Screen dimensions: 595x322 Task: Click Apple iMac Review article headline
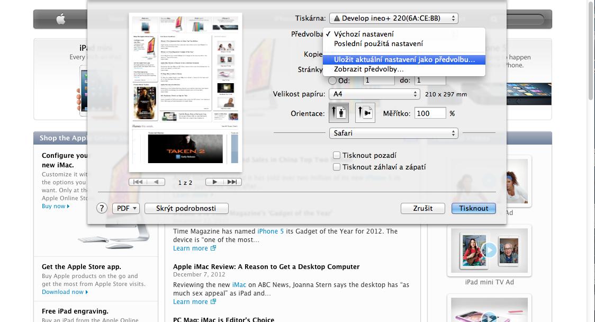[x=266, y=266]
